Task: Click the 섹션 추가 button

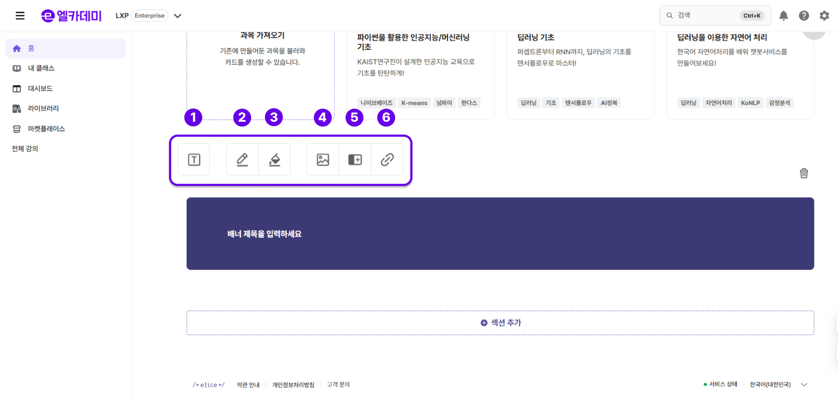Action: coord(500,323)
